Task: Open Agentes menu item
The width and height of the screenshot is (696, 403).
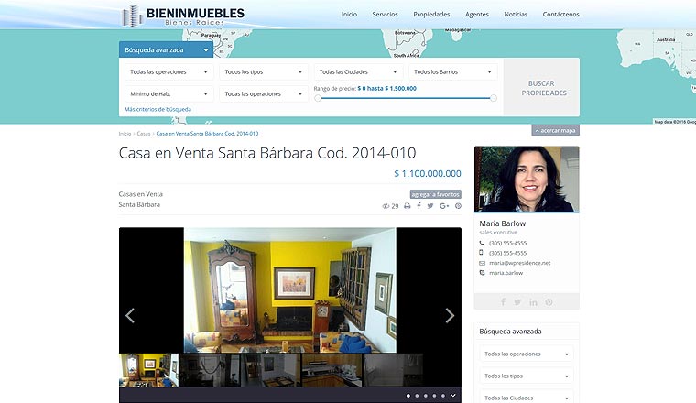Action: (477, 15)
